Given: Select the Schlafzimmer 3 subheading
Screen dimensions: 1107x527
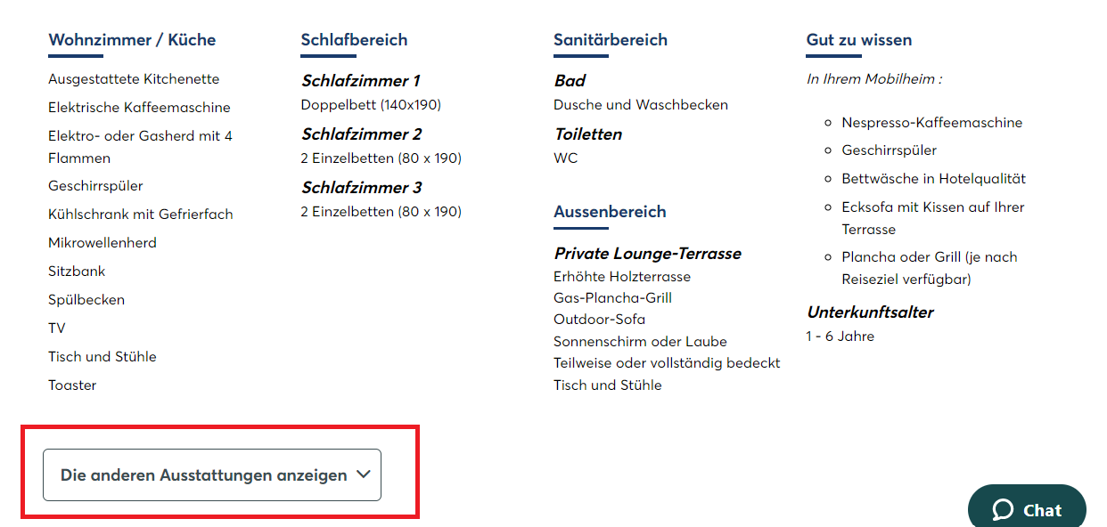Looking at the screenshot, I should click(x=361, y=188).
